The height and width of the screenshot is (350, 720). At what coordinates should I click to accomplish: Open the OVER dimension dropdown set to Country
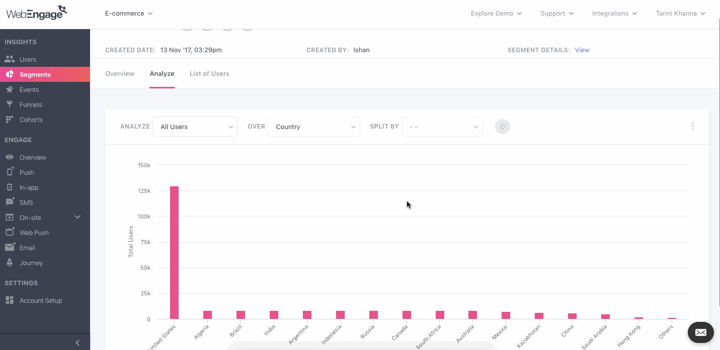pos(313,127)
